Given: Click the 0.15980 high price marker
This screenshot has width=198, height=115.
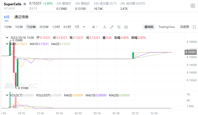Looking at the screenshot, I should pos(18,40).
